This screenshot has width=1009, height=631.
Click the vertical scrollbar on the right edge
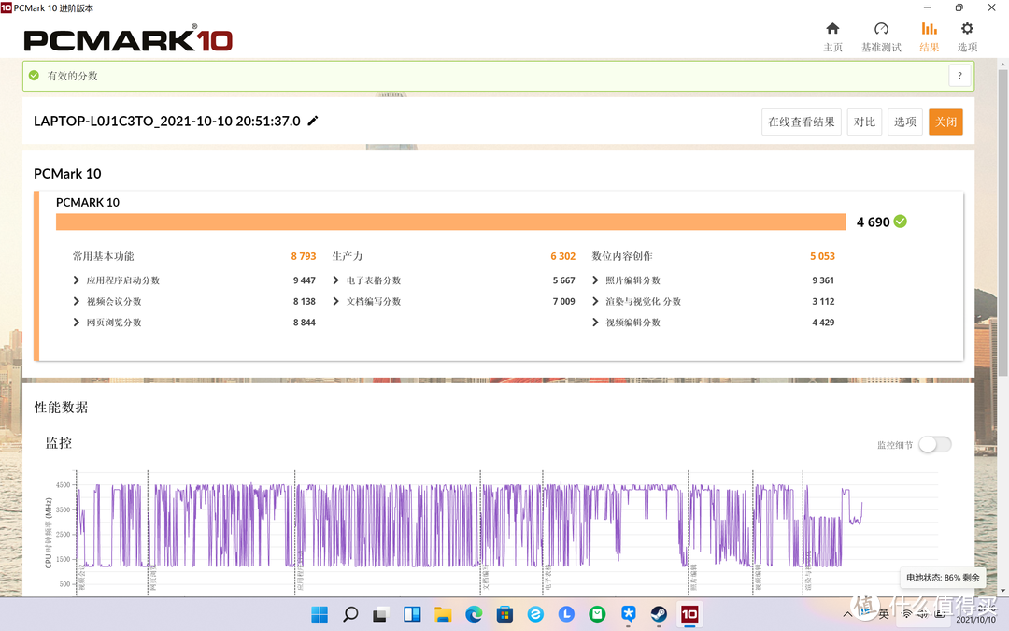[x=1002, y=222]
